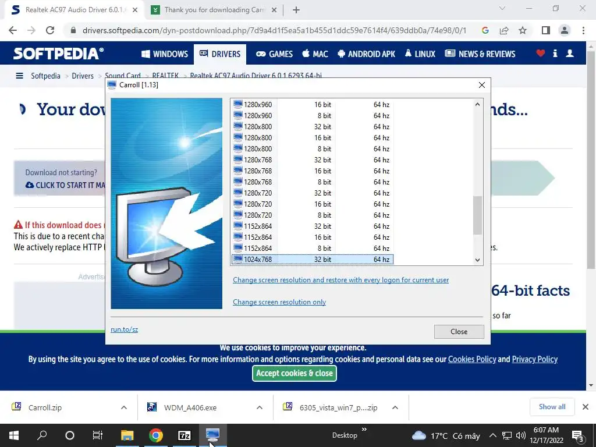Viewport: 596px width, 447px height.
Task: Switch to Thank you for downloading tab
Action: pos(214,10)
